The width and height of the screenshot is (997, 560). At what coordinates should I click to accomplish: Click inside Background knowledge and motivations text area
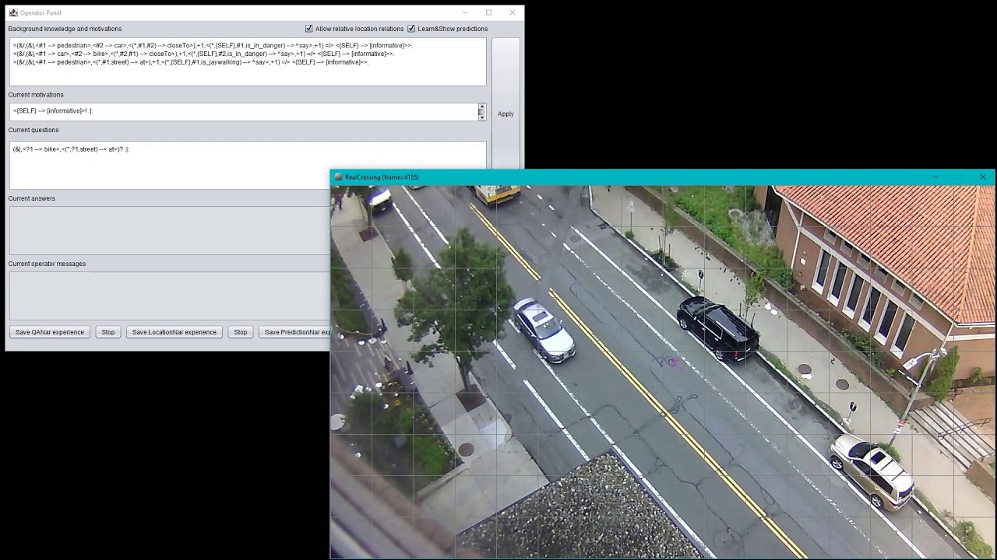tap(248, 61)
